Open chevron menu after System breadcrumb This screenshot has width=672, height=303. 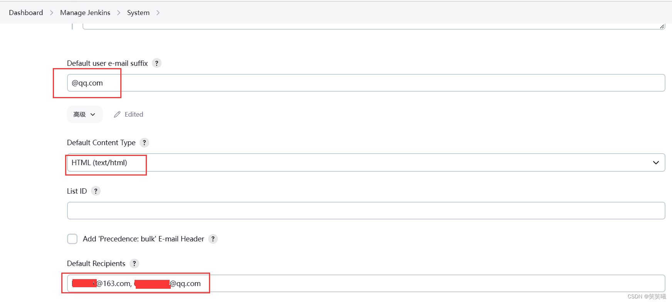coord(158,13)
